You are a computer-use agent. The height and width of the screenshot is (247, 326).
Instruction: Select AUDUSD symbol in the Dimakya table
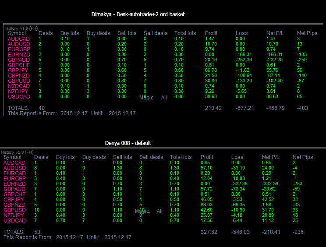click(19, 44)
